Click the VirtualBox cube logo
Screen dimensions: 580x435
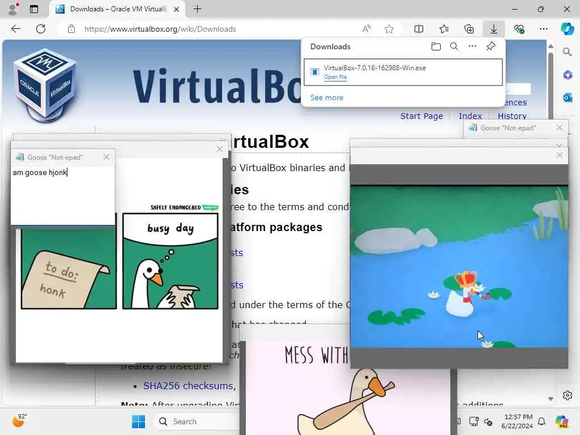click(45, 85)
